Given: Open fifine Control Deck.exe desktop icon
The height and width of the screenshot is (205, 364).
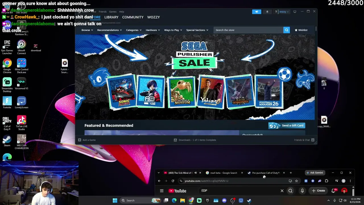Looking at the screenshot, I should point(21,66).
